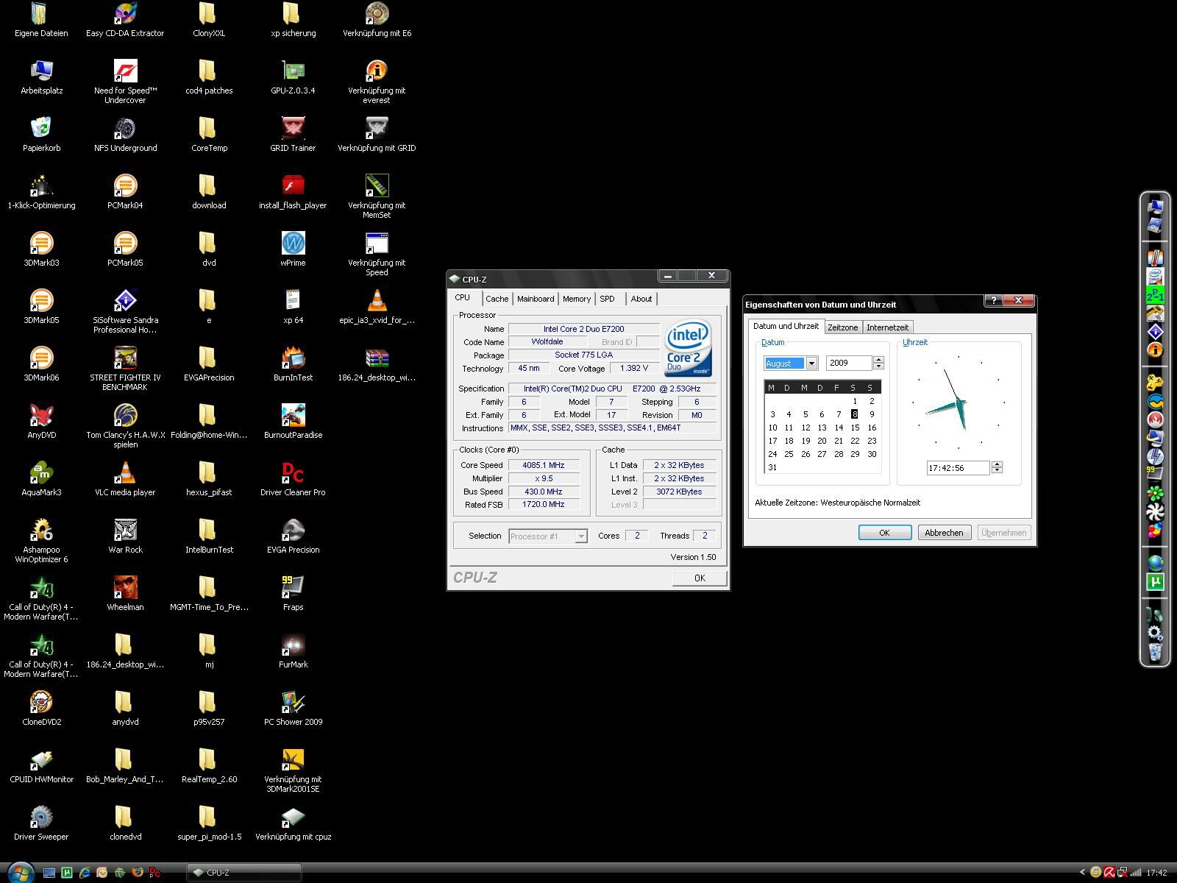Open Verknüpfung mit everest shortcut

pyautogui.click(x=377, y=80)
